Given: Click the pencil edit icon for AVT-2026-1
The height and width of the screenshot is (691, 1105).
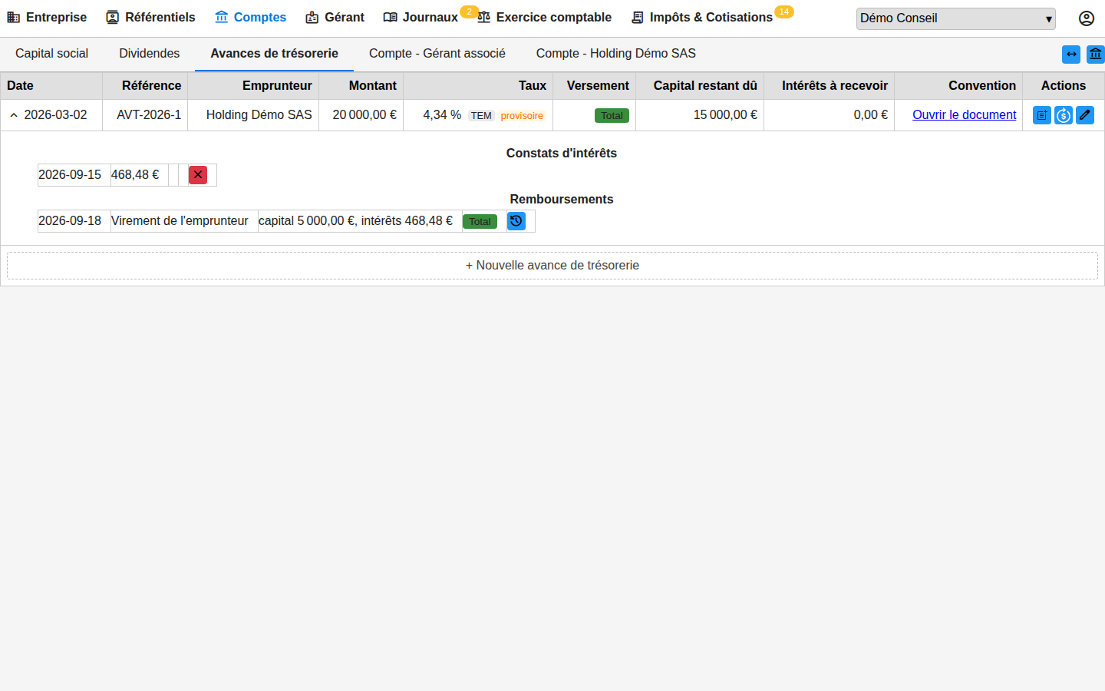Looking at the screenshot, I should [x=1085, y=115].
